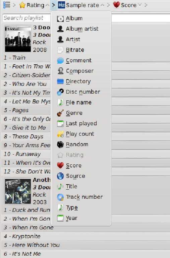
Task: Click the Year calendar icon
Action: (60, 218)
